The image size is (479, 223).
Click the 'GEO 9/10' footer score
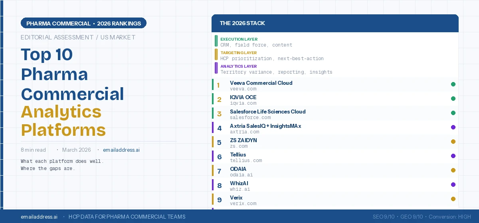412,217
